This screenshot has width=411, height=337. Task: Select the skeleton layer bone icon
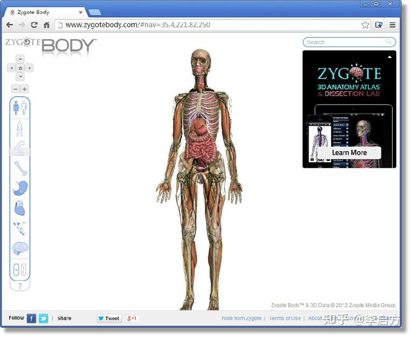point(20,168)
